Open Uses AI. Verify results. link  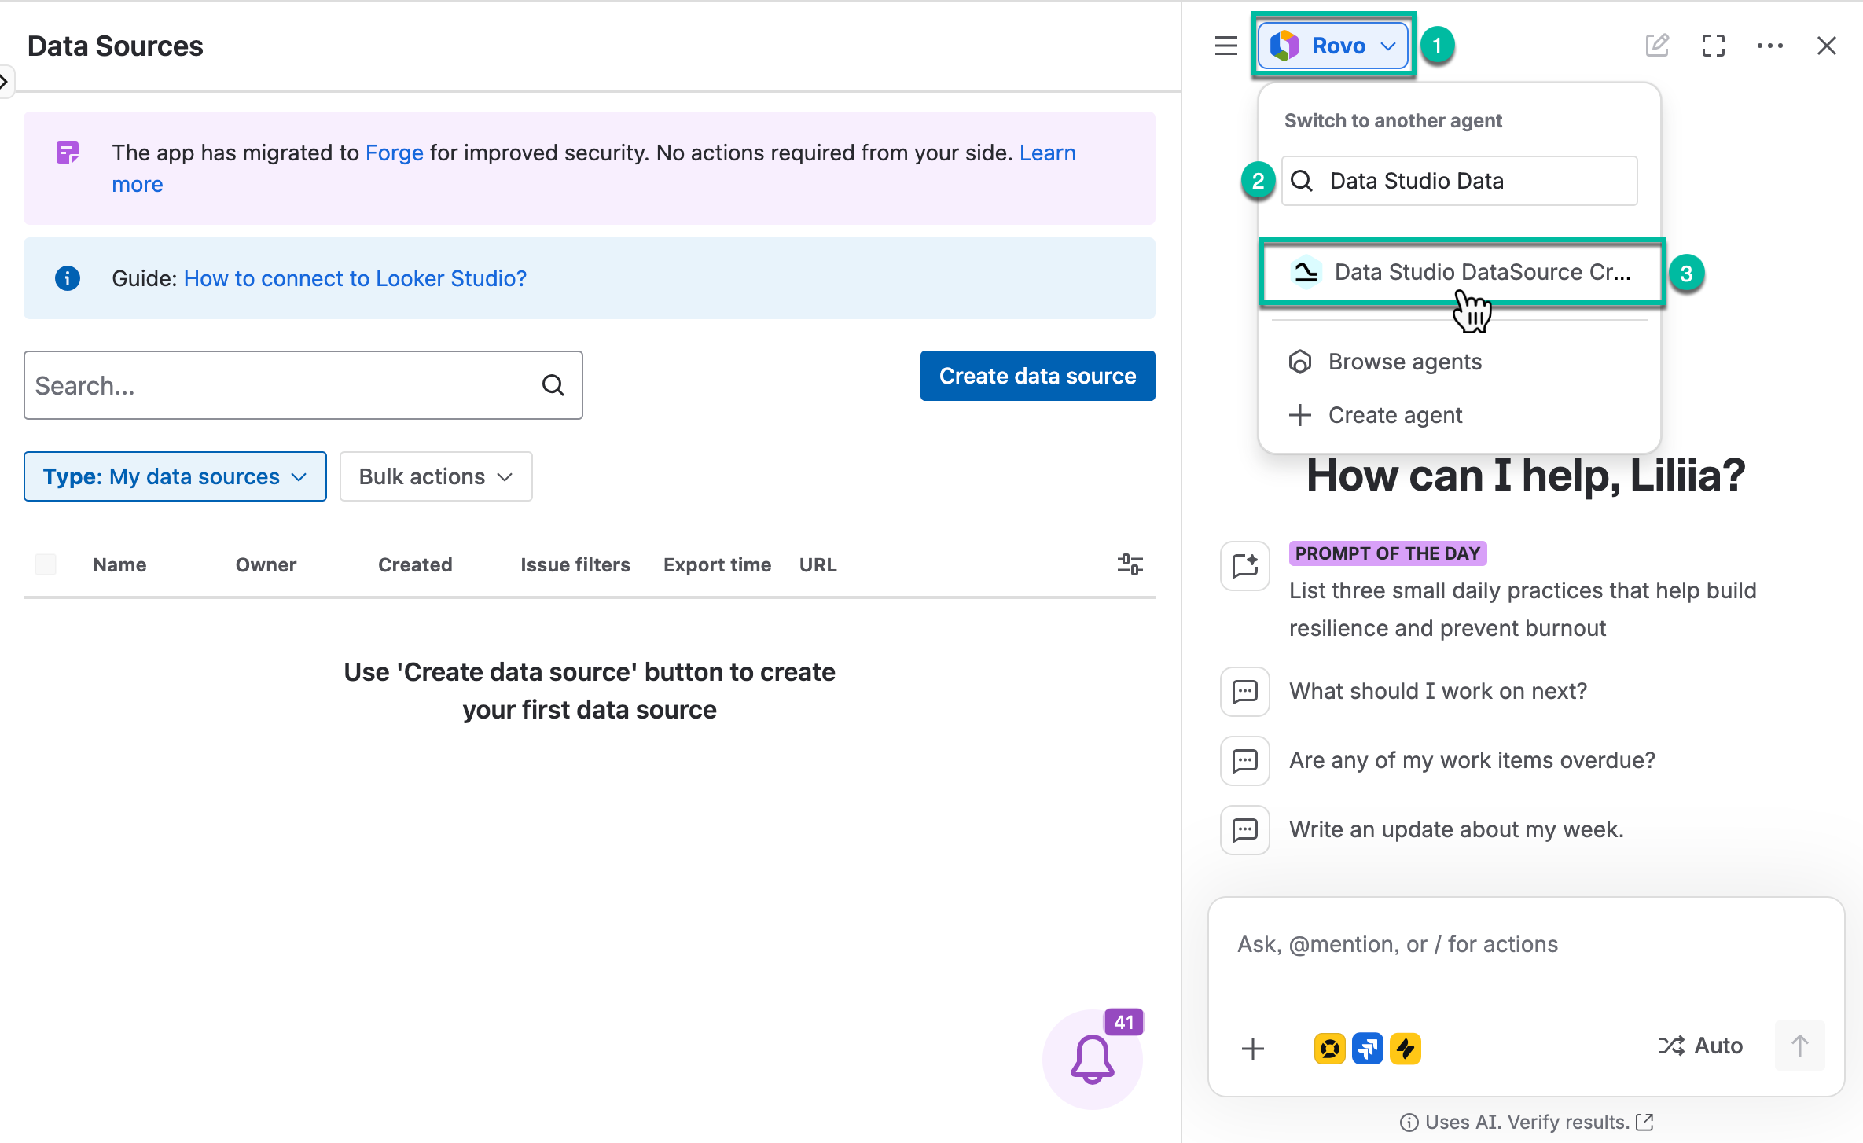[x=1527, y=1122]
